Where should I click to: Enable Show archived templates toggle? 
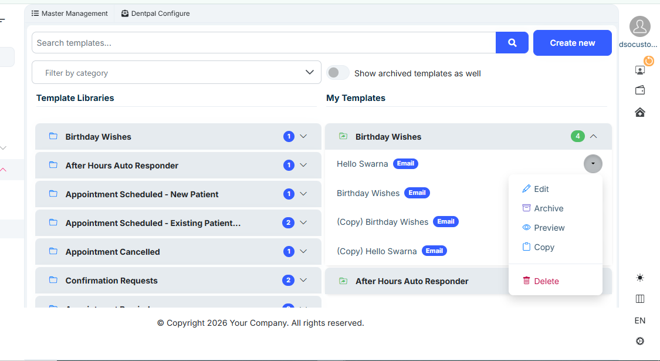pyautogui.click(x=338, y=73)
